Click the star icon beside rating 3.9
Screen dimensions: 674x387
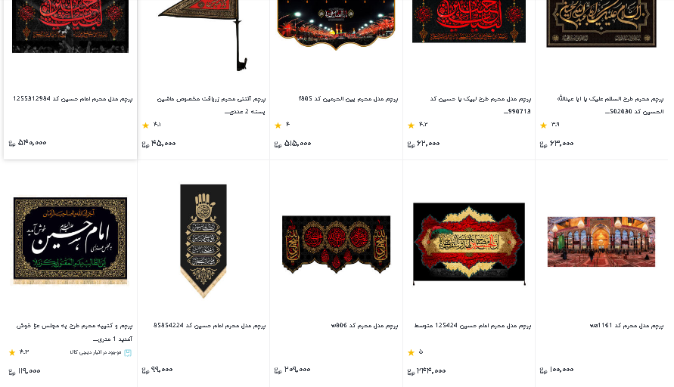pyautogui.click(x=543, y=125)
